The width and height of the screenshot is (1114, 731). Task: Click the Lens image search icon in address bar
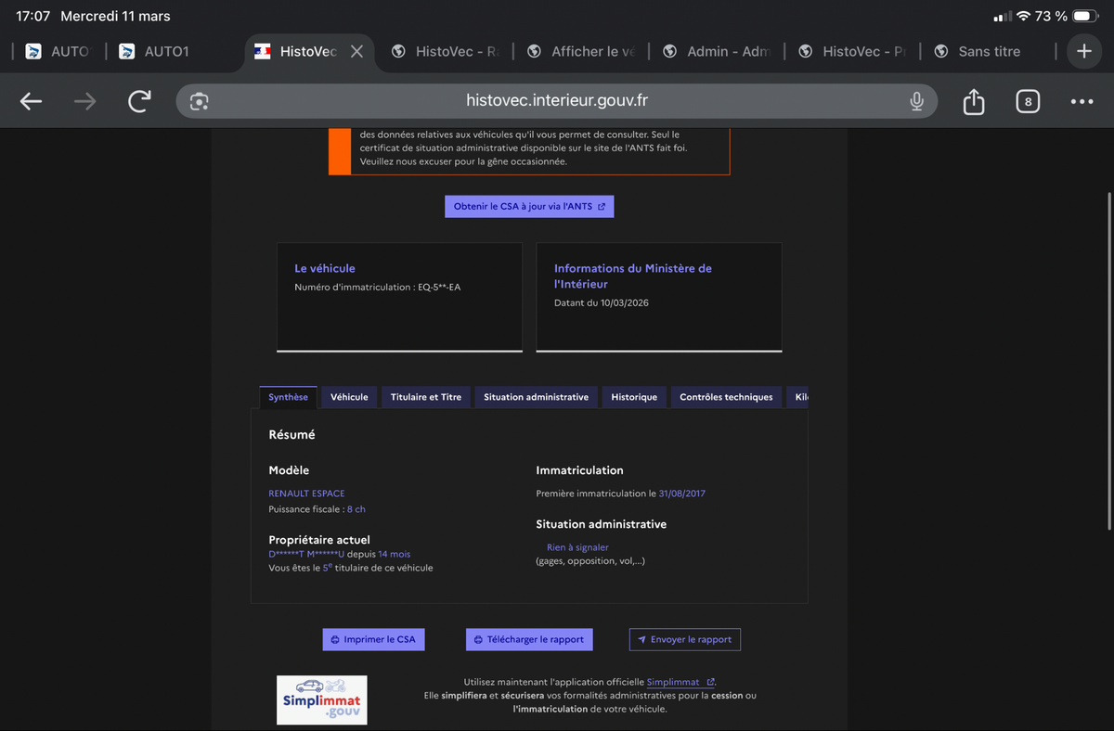pyautogui.click(x=199, y=100)
